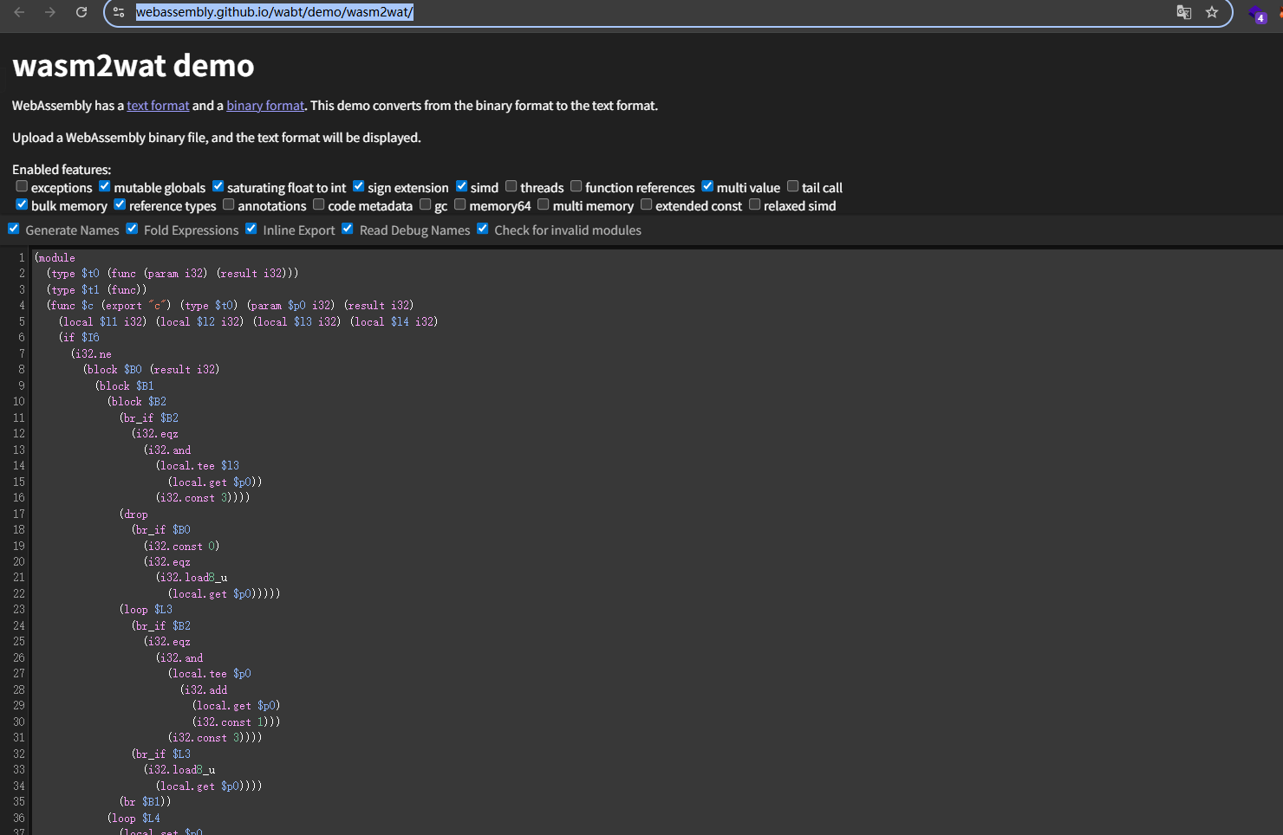Image resolution: width=1283 pixels, height=835 pixels.
Task: Enable multi memory checkbox
Action: (x=543, y=204)
